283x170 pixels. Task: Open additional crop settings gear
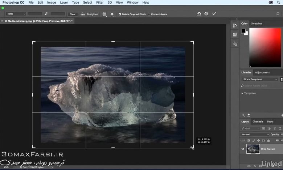(x=112, y=14)
